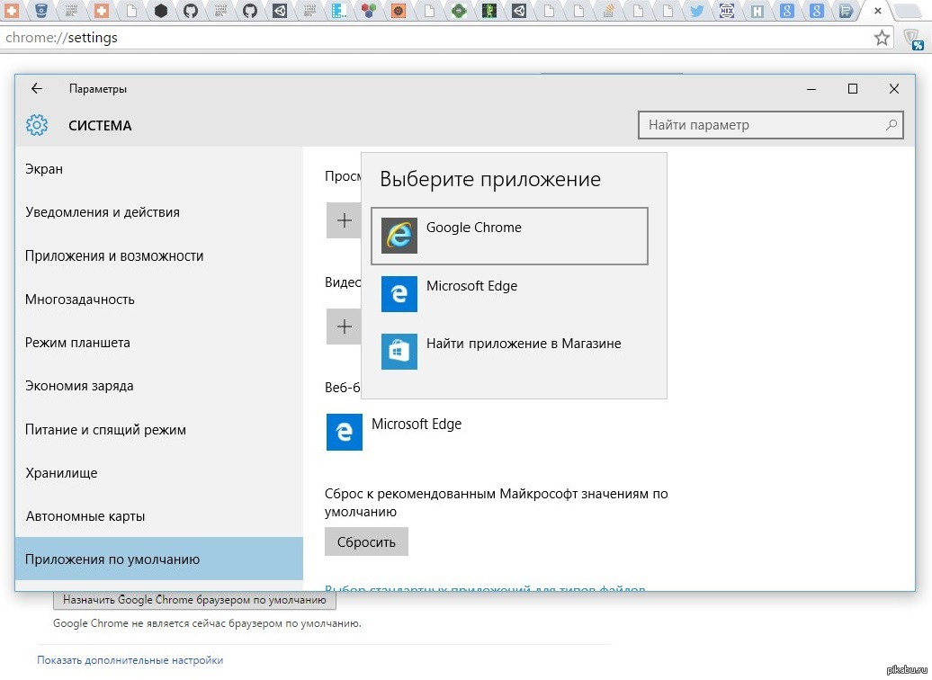Select Найти приложение в Магазине option
This screenshot has height=680, width=932.
pos(509,352)
